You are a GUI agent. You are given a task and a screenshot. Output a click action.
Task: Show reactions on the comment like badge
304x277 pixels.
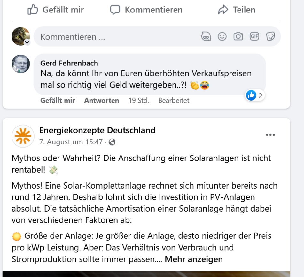click(255, 95)
